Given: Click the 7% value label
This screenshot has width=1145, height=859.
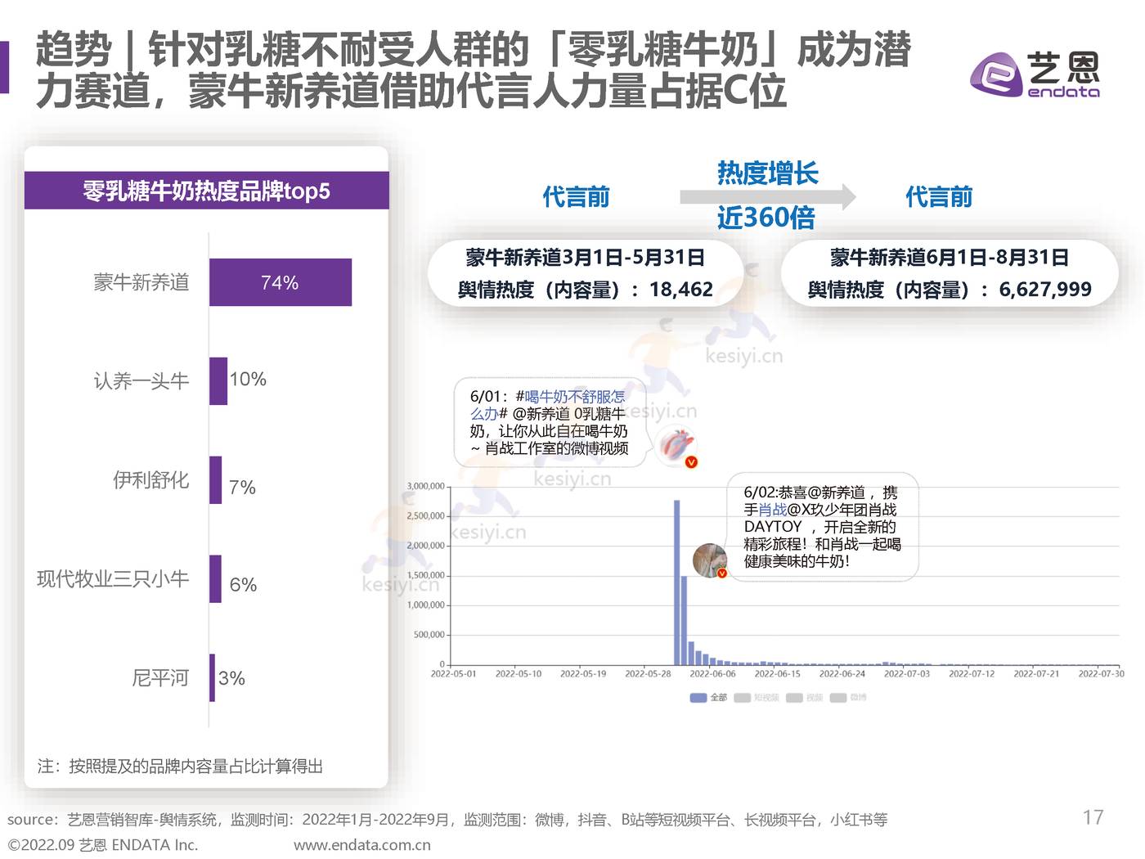Looking at the screenshot, I should 242,487.
